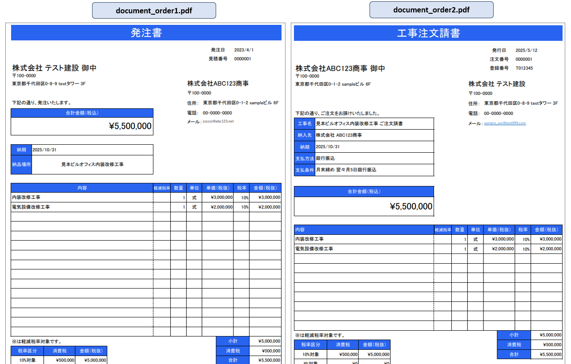Click 合計金額(税込) header in order2
This screenshot has width=571, height=364.
point(364,191)
